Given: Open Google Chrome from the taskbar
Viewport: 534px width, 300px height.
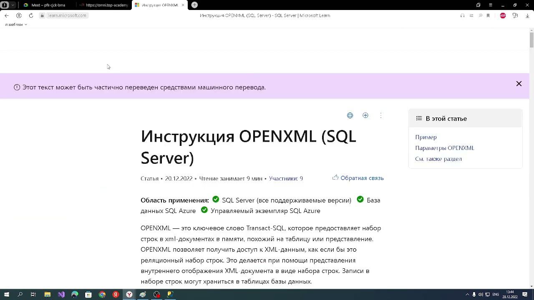Looking at the screenshot, I should point(102,295).
